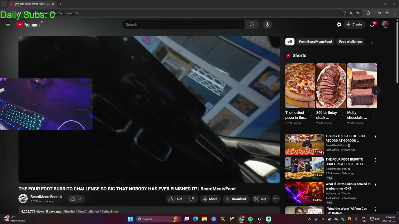
Task: Open the #EatingShow hashtag link
Action: 109,212
